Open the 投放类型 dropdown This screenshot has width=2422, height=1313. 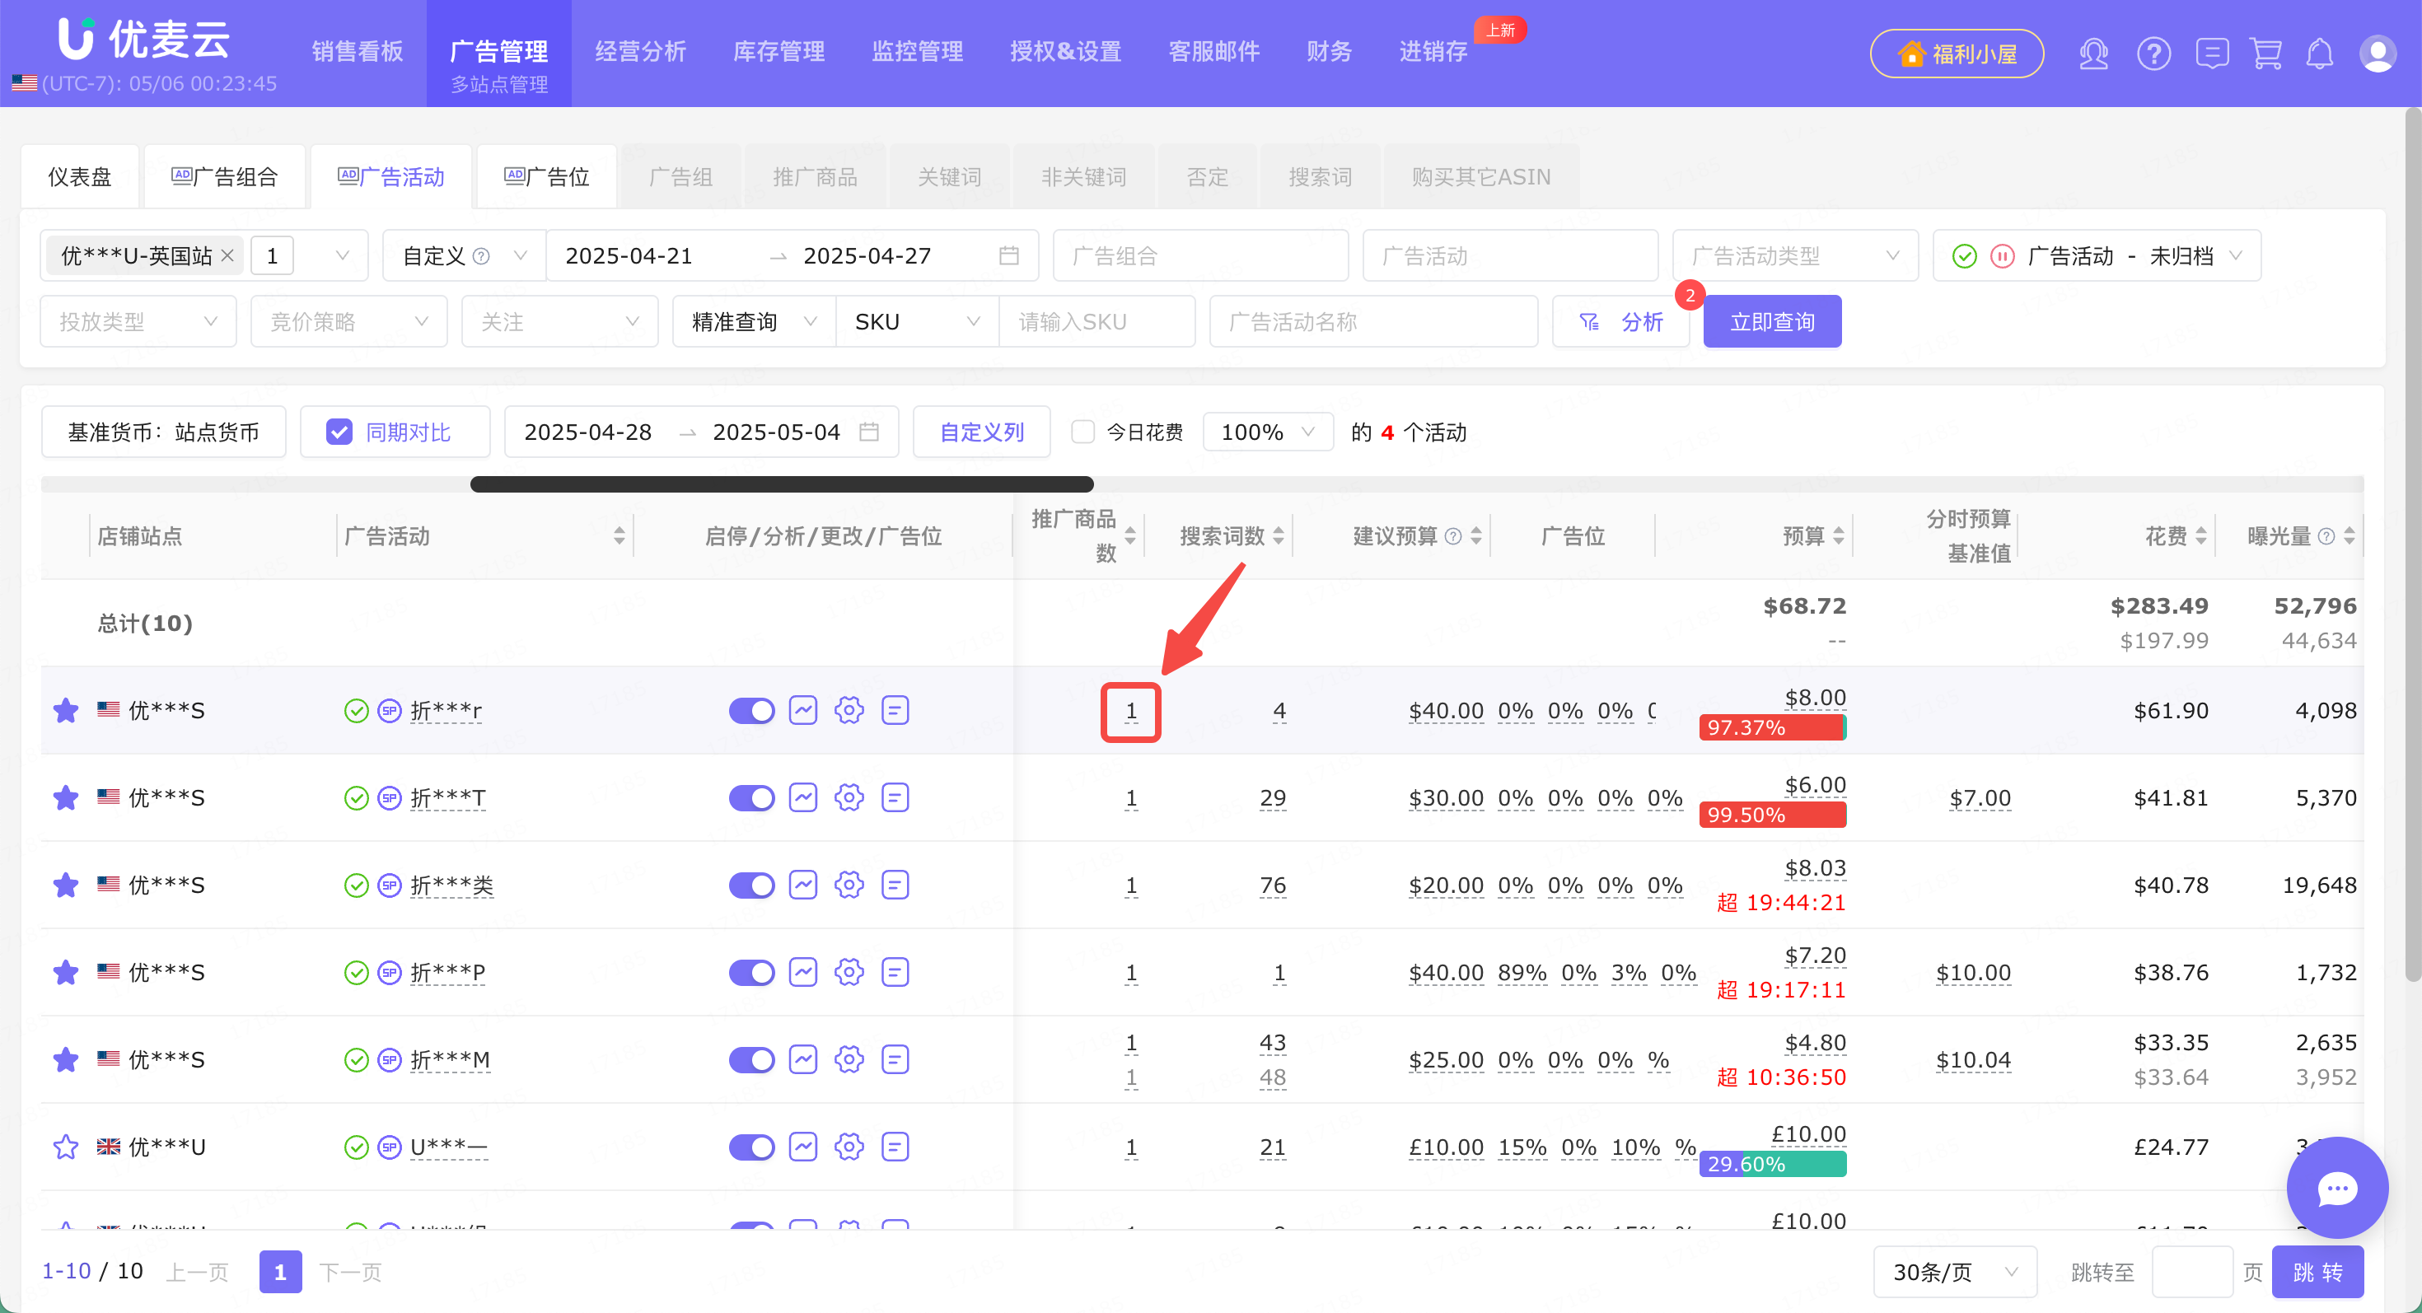click(138, 322)
